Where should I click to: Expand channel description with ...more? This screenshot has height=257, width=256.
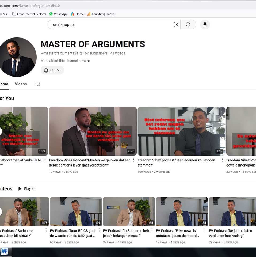click(x=84, y=61)
